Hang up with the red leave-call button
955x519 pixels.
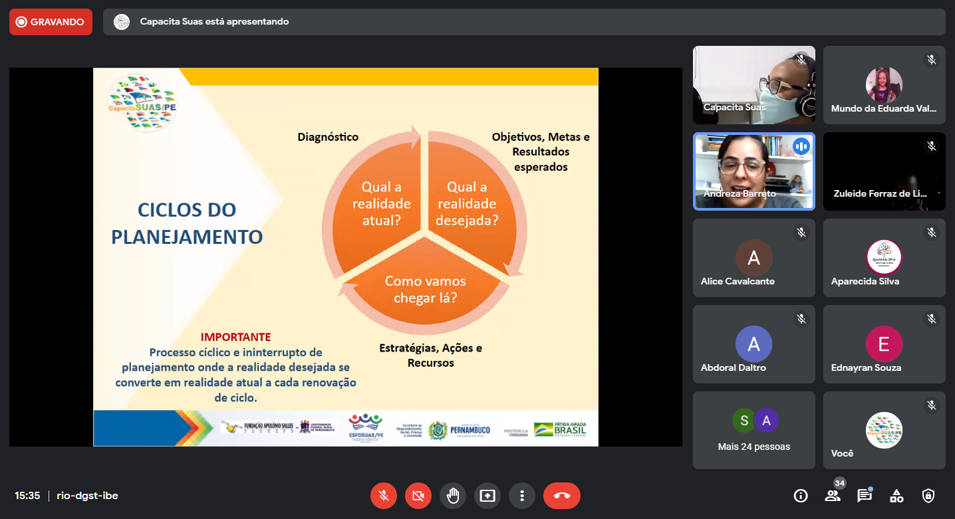(x=562, y=496)
